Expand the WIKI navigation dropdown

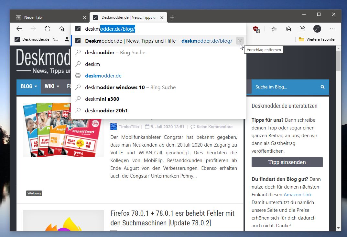(x=52, y=86)
